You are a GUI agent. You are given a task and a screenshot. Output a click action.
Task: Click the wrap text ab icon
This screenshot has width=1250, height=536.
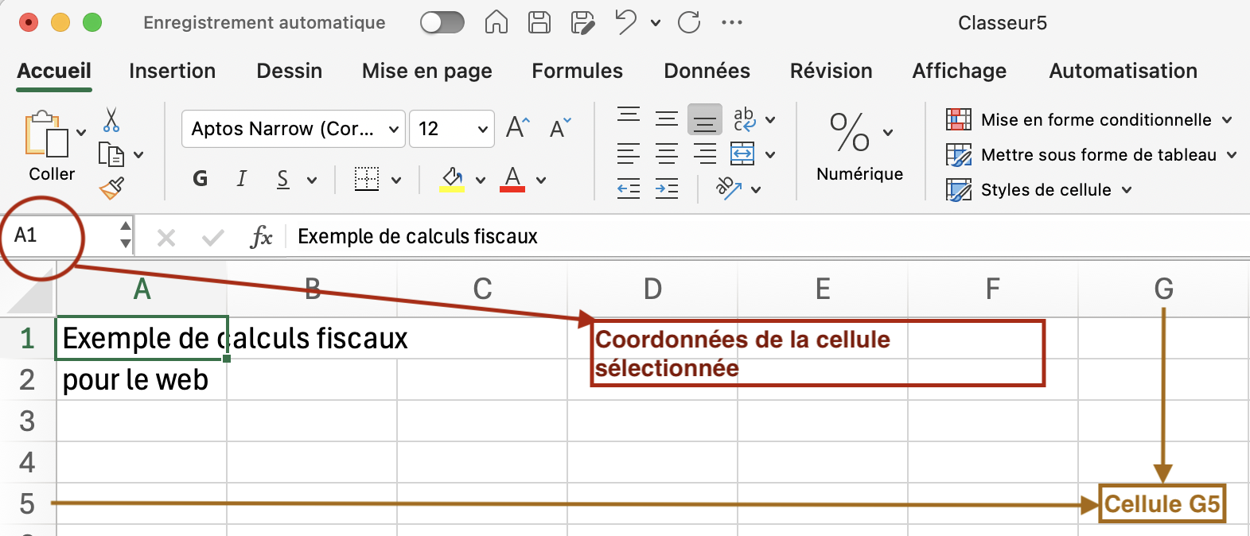tap(745, 119)
